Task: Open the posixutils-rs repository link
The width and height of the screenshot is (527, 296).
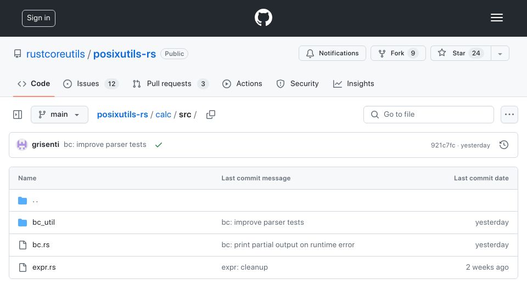Action: click(125, 54)
